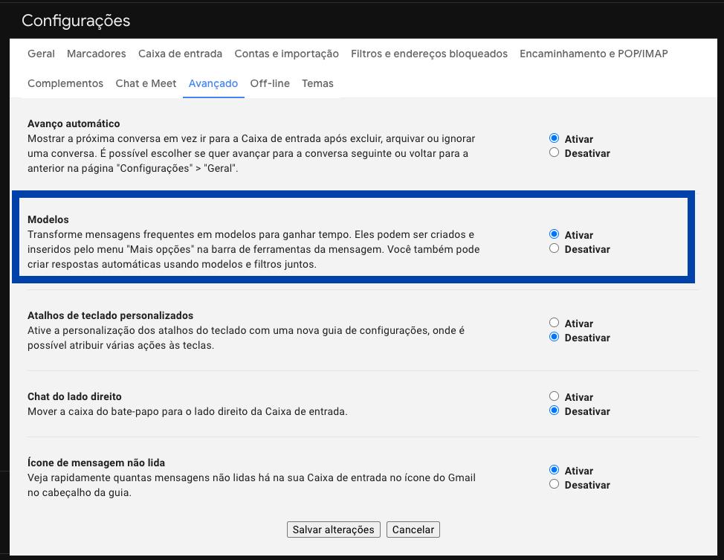Choose Desativar for Atalhos de teclado personalizados
724x560 pixels.
coord(554,337)
